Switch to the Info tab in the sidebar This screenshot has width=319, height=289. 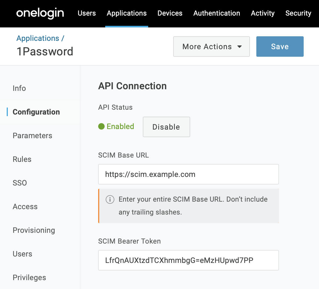pos(19,88)
